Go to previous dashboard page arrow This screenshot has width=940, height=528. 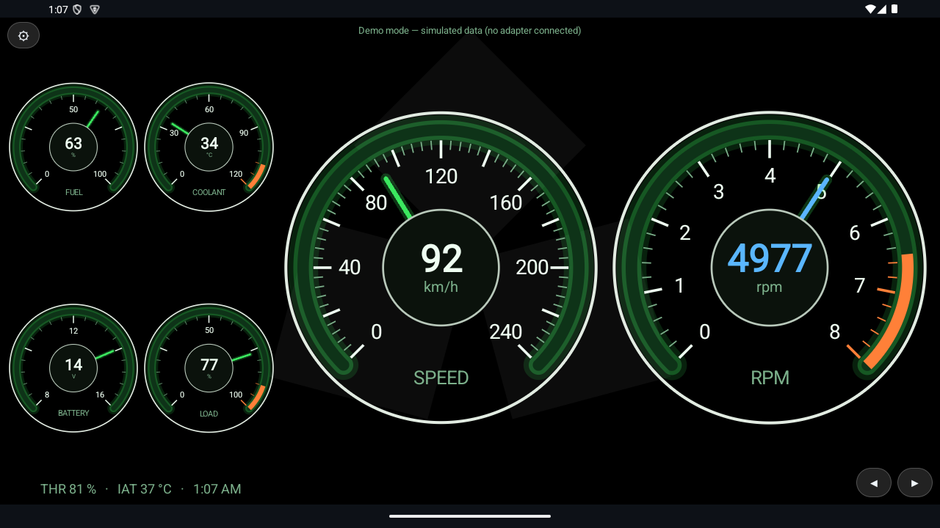pos(874,483)
